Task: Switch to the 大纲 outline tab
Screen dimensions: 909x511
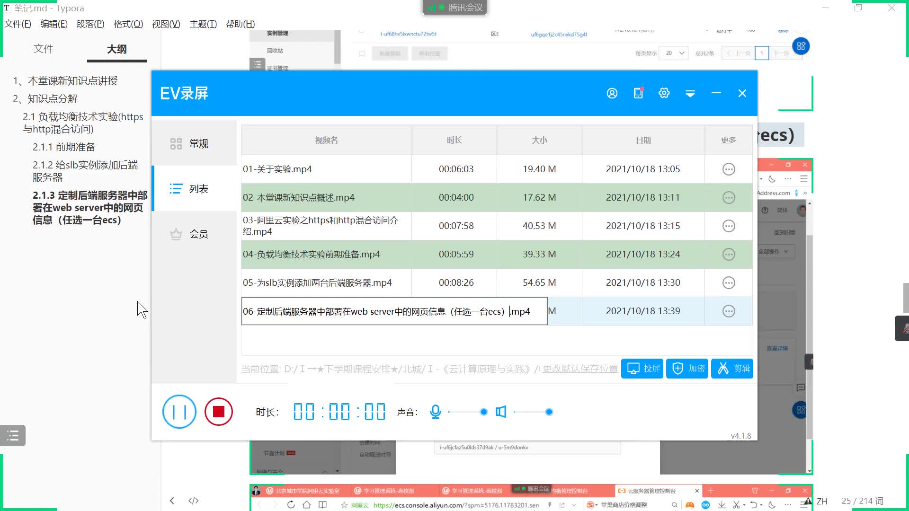Action: pos(117,49)
